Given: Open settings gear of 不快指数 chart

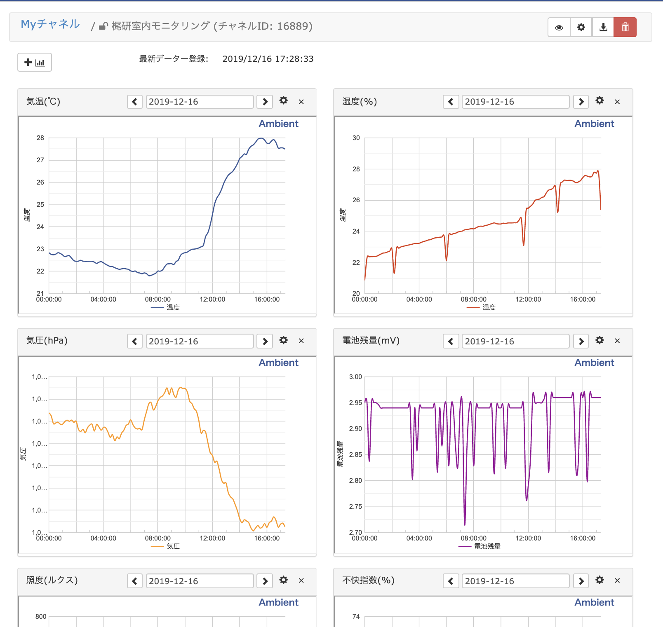Looking at the screenshot, I should coord(600,580).
